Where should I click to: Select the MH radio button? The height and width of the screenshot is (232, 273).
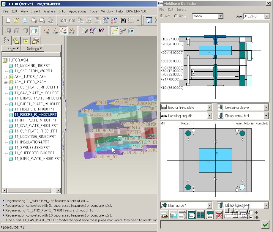click(x=251, y=217)
